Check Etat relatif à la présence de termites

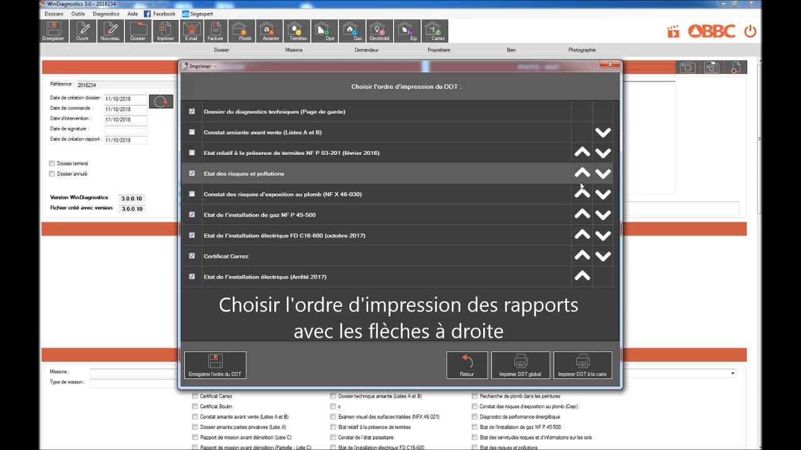(192, 152)
